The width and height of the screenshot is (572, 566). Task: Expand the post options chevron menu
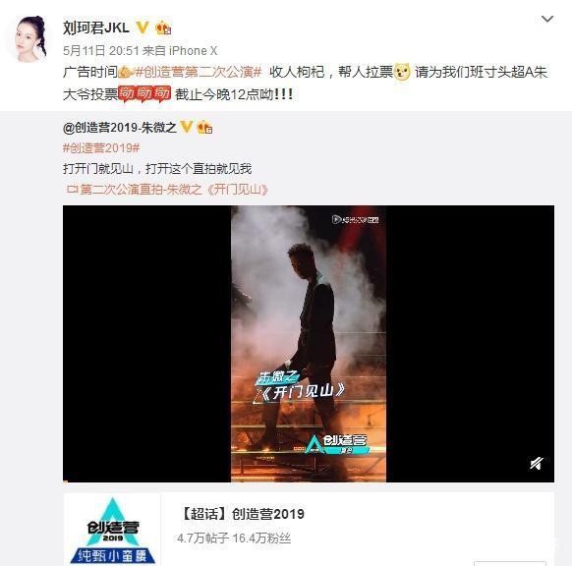547,19
